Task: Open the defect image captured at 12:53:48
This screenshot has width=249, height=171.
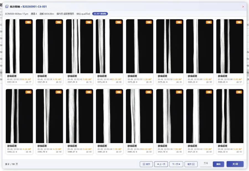Action: (x=230, y=116)
